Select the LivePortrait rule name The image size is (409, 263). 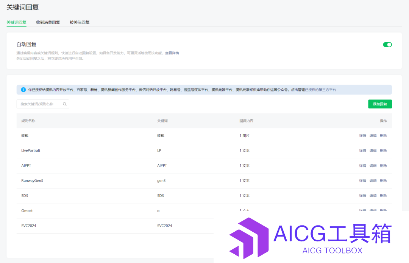(x=31, y=151)
